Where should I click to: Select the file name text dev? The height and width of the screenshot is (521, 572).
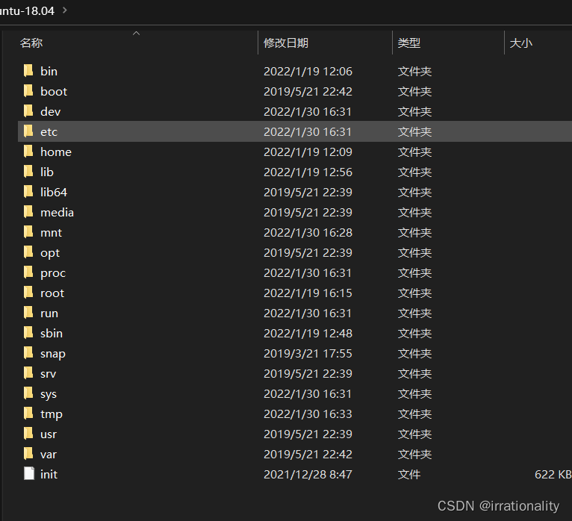click(50, 111)
